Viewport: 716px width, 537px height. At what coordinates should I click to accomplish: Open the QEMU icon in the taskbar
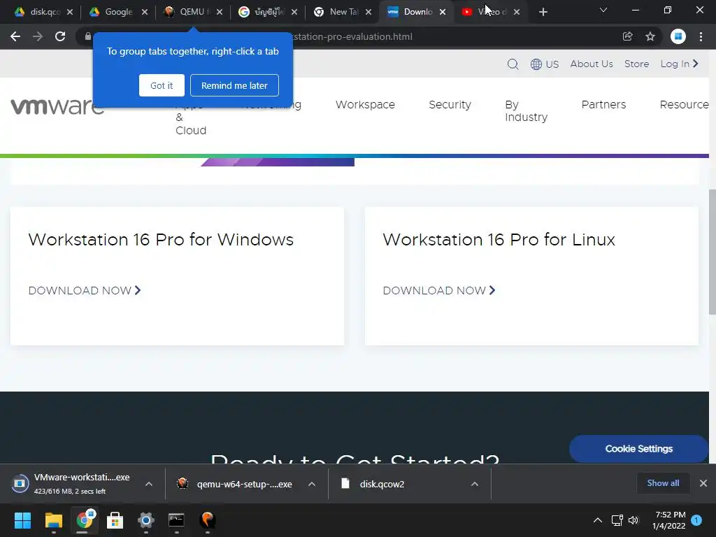coord(207,520)
